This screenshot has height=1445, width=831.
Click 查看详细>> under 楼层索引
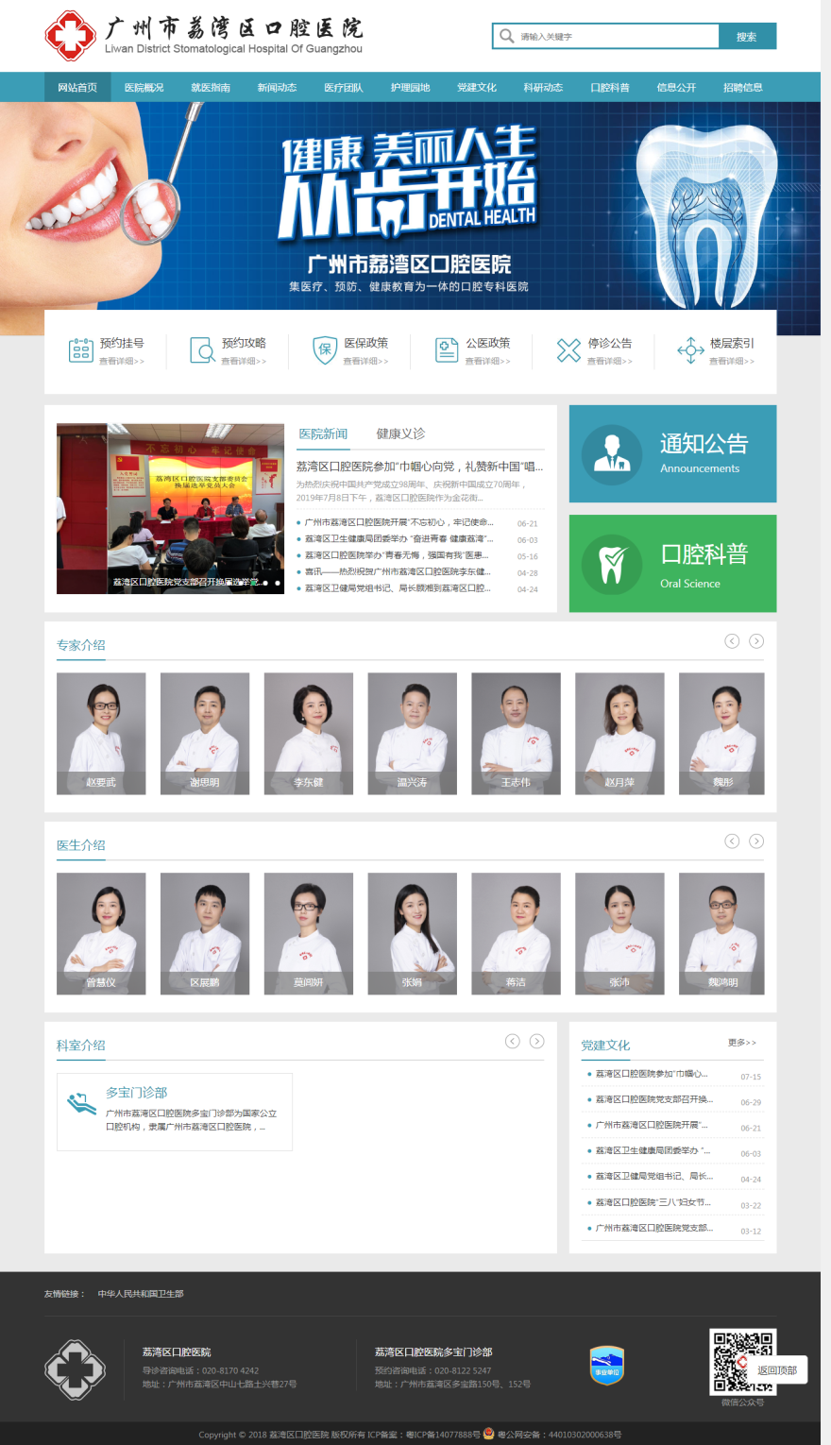pos(732,361)
